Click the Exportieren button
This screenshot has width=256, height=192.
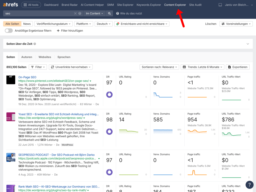click(238, 67)
